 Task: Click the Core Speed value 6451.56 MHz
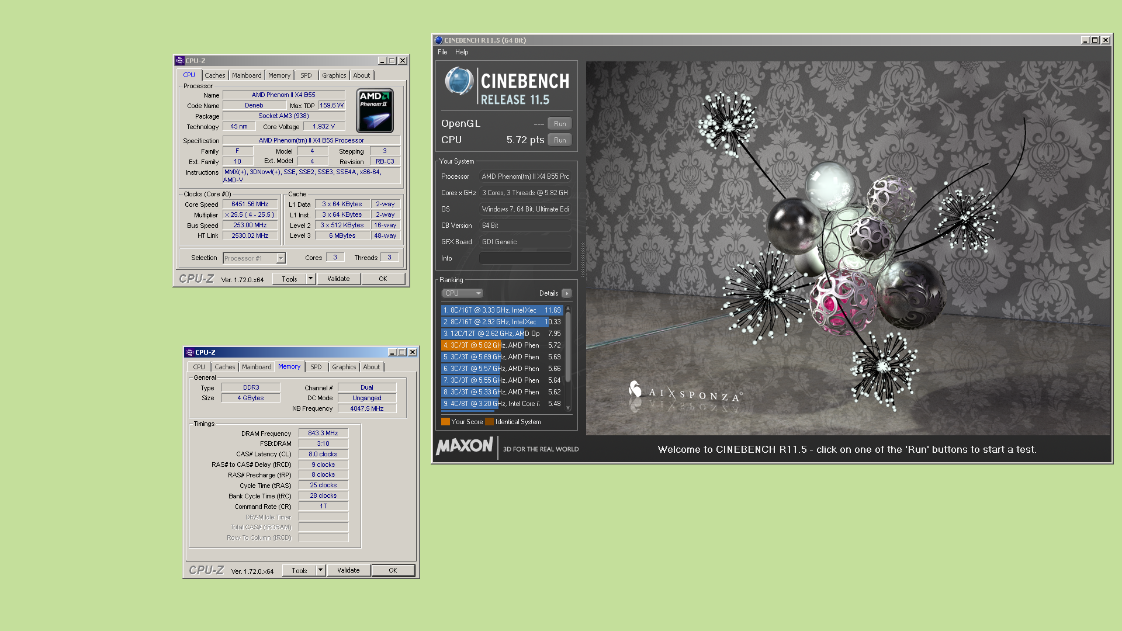coord(250,204)
